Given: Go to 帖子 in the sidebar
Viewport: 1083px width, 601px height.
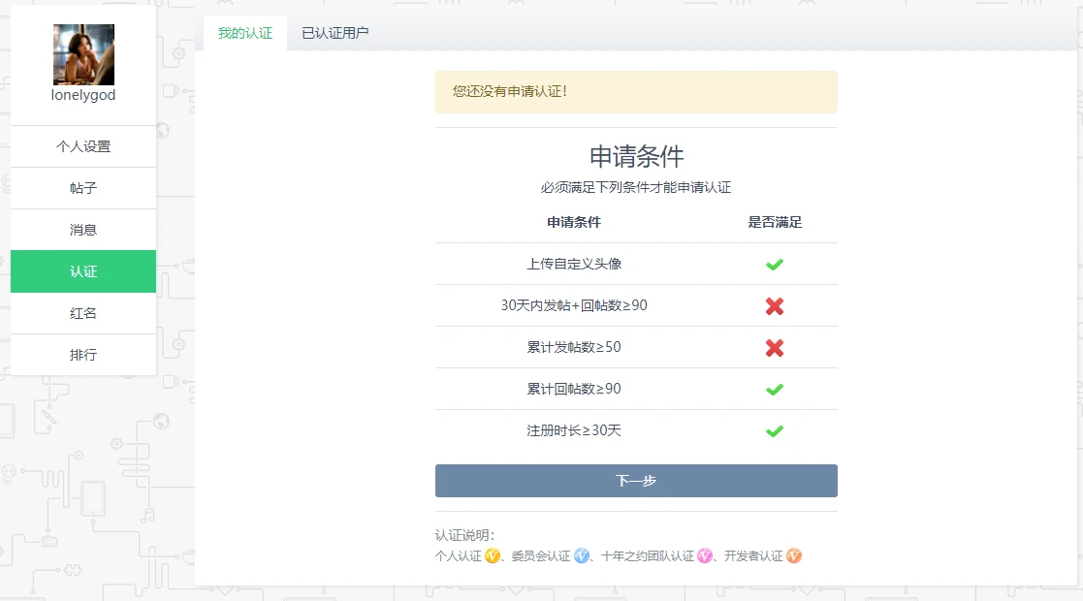Looking at the screenshot, I should (83, 188).
